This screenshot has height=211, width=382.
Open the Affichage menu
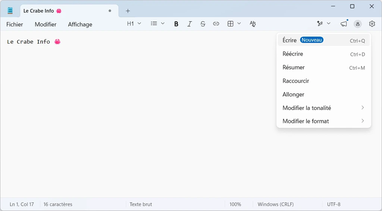(x=80, y=24)
